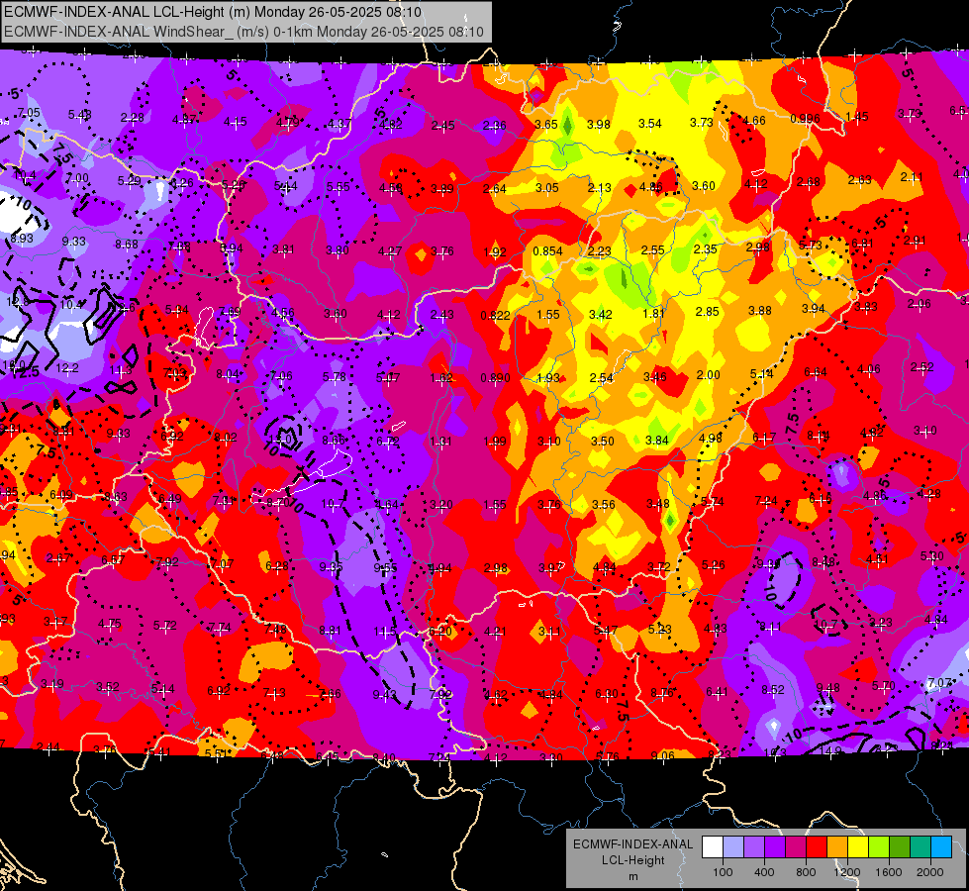Click the grid value 5.23
Viewport: 969px width, 891px height.
(x=659, y=629)
